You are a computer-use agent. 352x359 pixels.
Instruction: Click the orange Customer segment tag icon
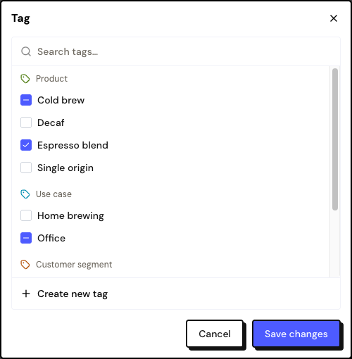(25, 265)
